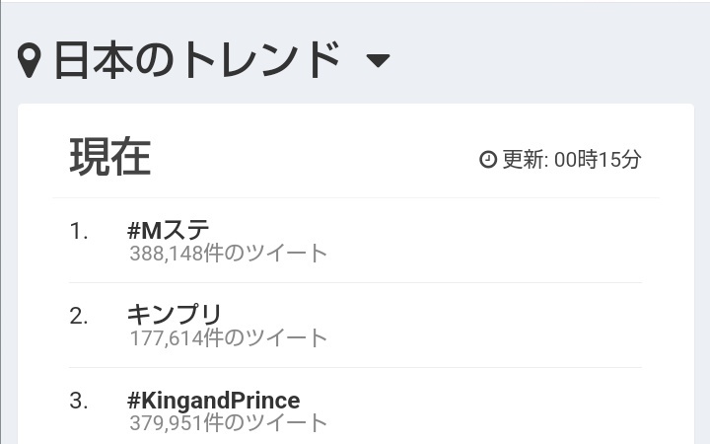Click the divider line under 現在 header
The image size is (710, 444).
(x=355, y=198)
